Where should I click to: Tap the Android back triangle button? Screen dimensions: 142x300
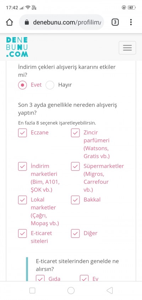tap(109, 290)
